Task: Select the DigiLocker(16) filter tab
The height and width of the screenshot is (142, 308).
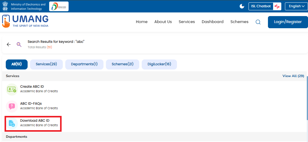Action: click(x=159, y=64)
